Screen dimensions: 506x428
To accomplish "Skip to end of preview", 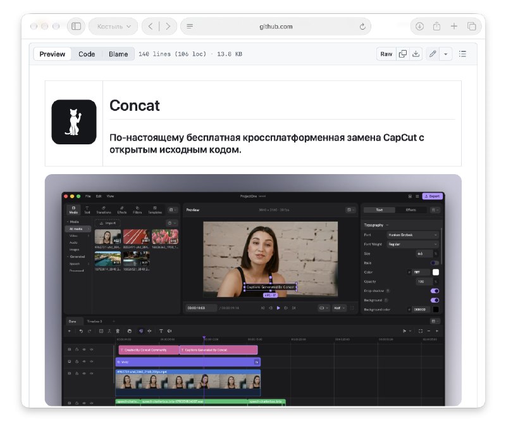I will (294, 308).
